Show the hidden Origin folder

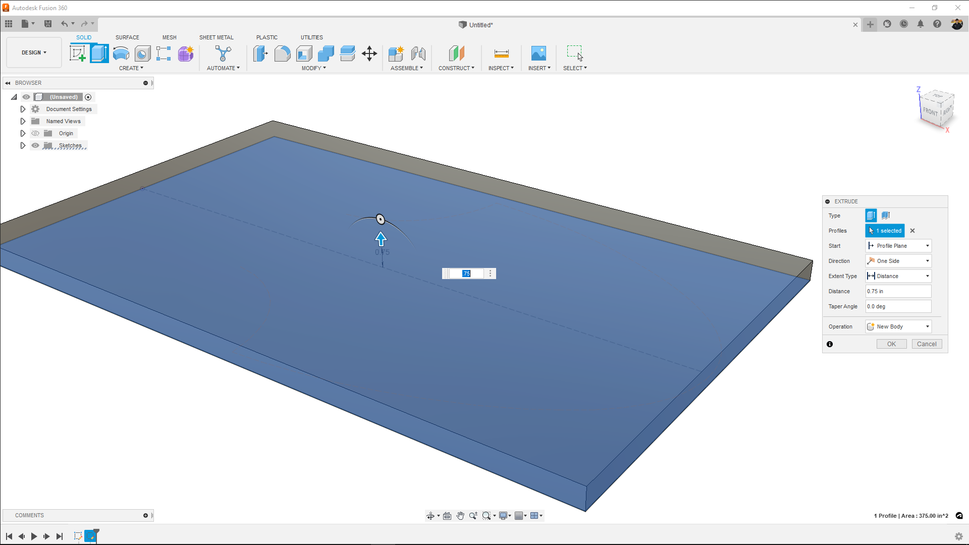click(x=35, y=133)
